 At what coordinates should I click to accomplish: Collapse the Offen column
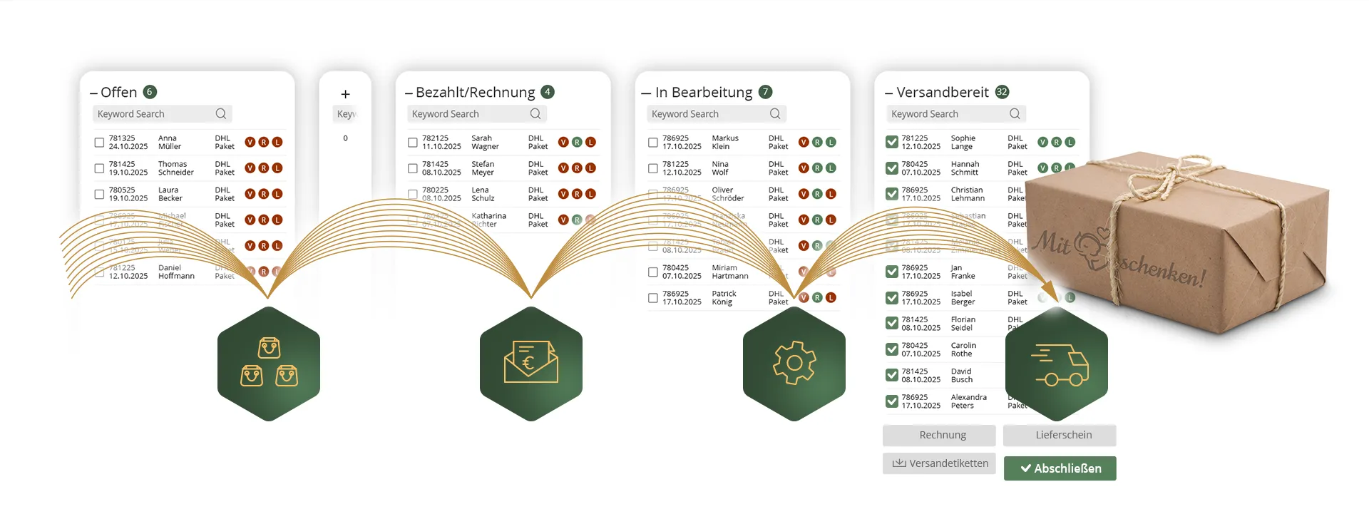click(x=93, y=93)
